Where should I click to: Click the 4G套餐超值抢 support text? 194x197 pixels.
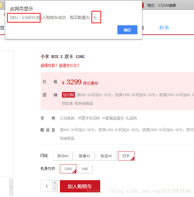[113, 118]
